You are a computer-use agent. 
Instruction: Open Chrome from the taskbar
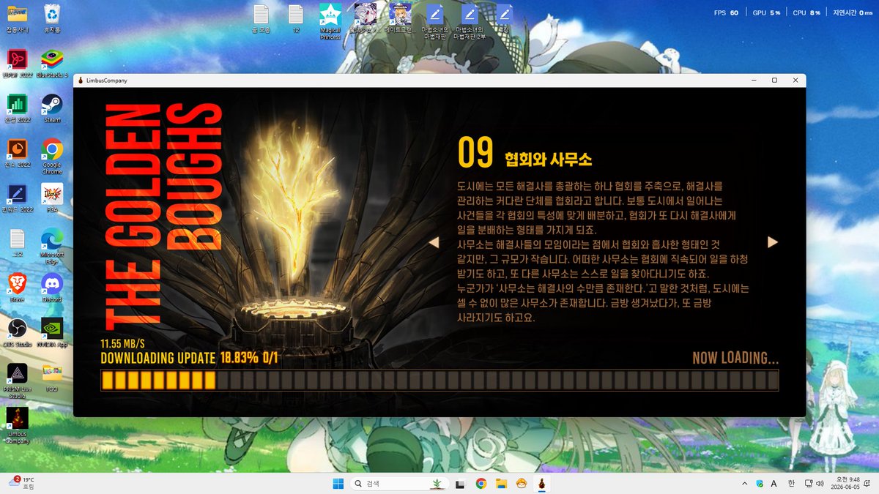(x=481, y=483)
